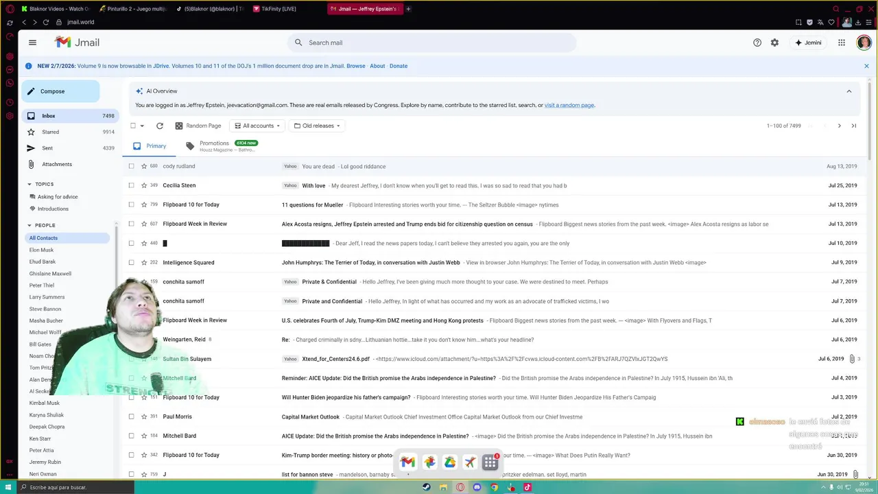Select checkbox for Flipboard Alex Acosta resigns email

pos(131,224)
